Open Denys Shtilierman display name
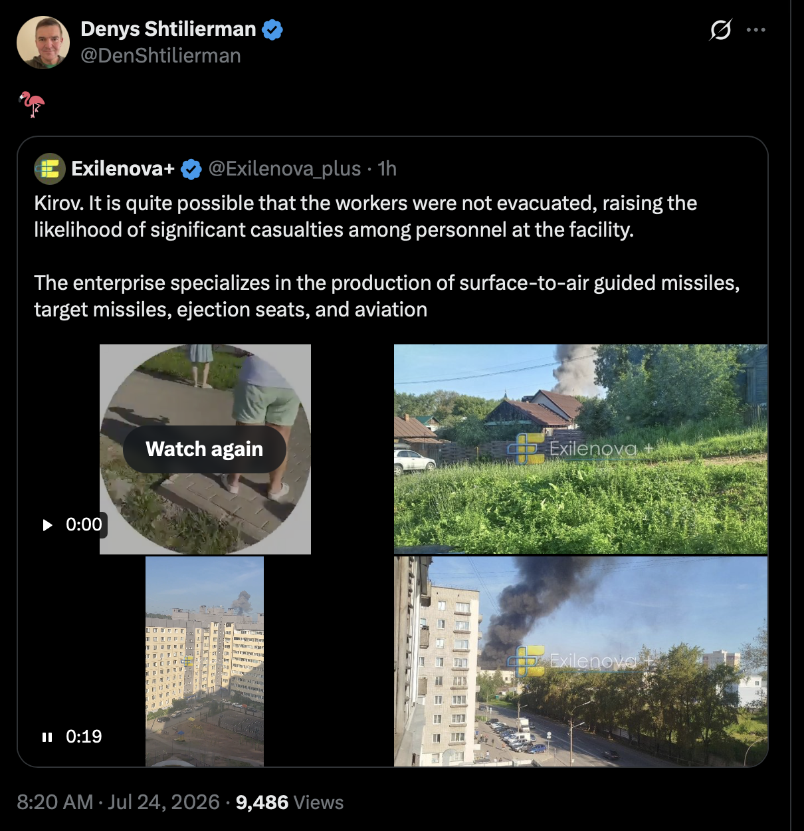This screenshot has width=804, height=831. [x=168, y=29]
